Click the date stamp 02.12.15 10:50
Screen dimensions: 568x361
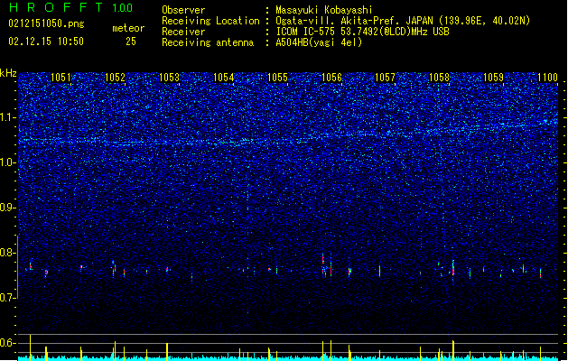click(46, 42)
